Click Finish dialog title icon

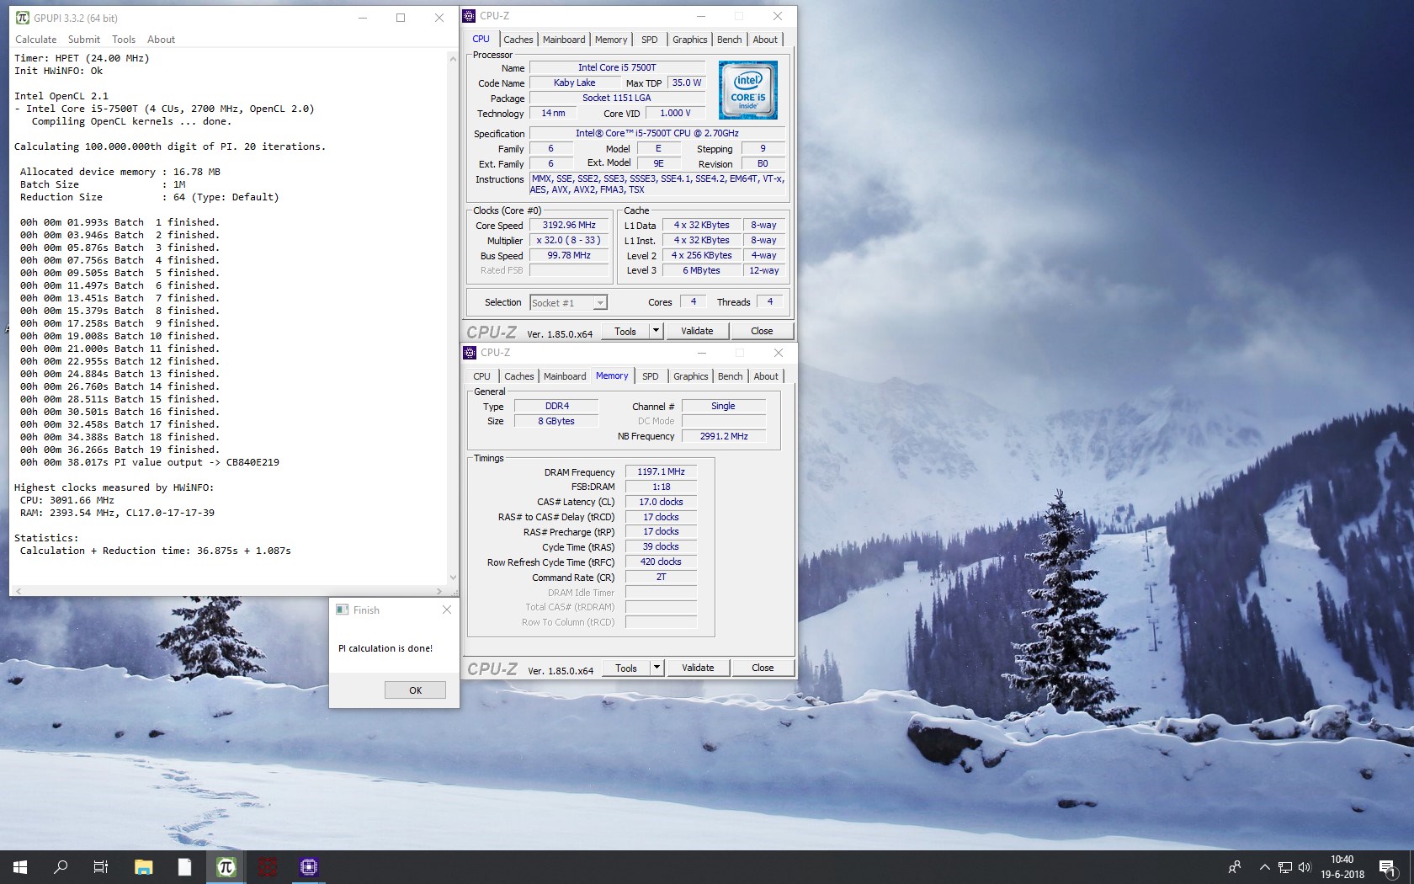pos(343,610)
